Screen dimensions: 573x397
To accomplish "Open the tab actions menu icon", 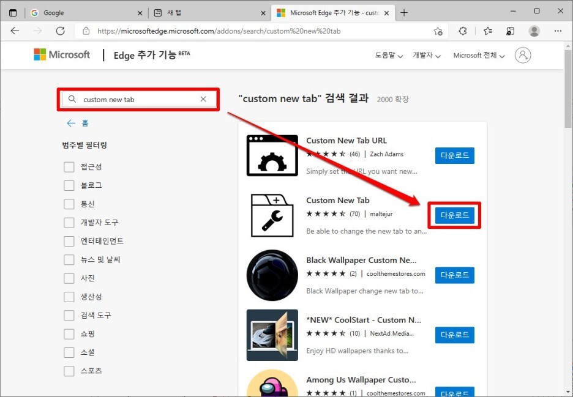I will point(13,13).
